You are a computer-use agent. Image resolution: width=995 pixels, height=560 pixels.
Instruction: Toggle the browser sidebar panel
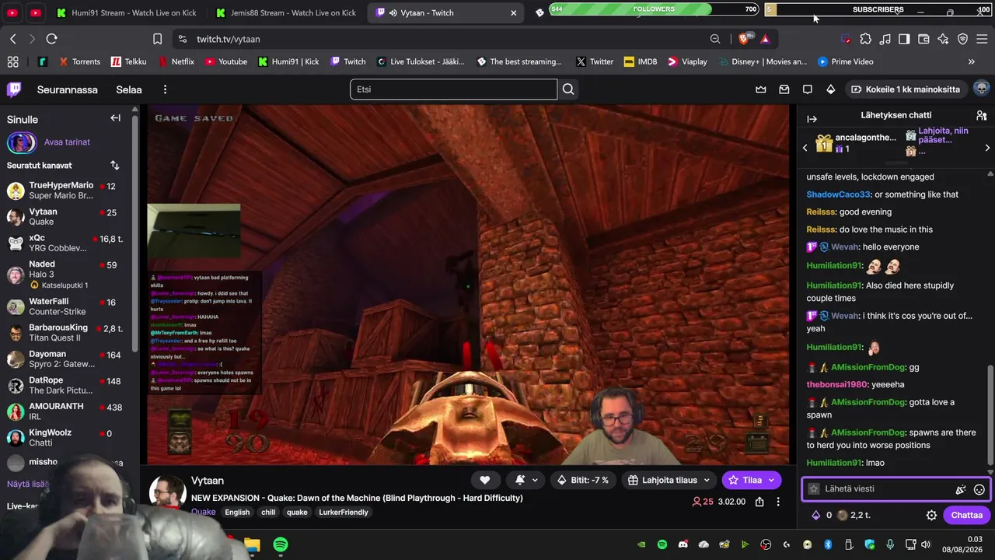pos(904,39)
